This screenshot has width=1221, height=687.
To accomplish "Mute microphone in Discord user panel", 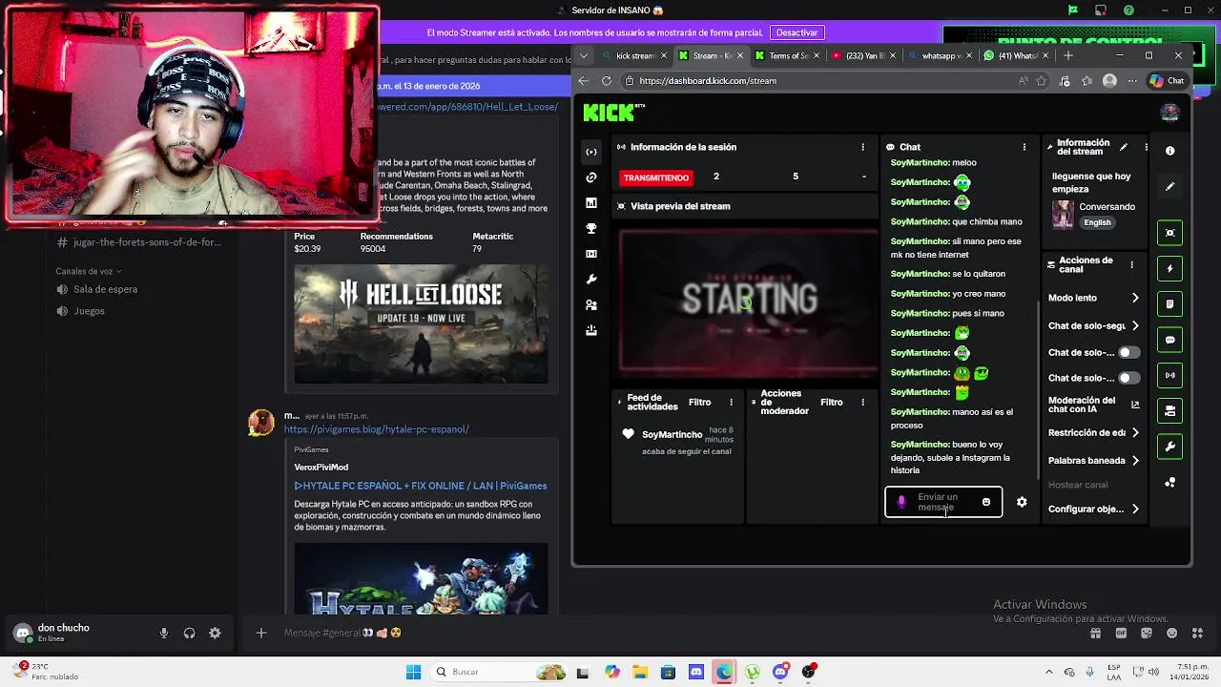I will [164, 633].
